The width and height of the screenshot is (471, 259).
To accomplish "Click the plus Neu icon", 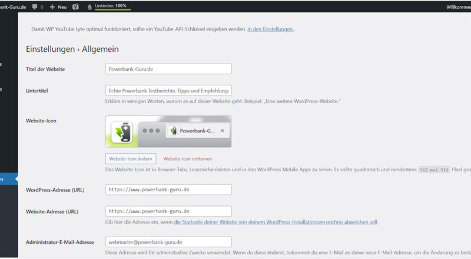I will pos(52,6).
